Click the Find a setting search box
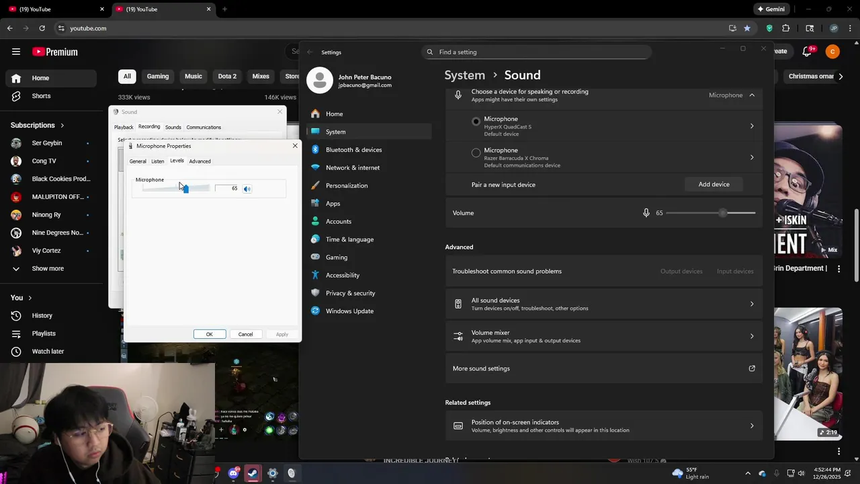The height and width of the screenshot is (484, 860). (x=537, y=52)
